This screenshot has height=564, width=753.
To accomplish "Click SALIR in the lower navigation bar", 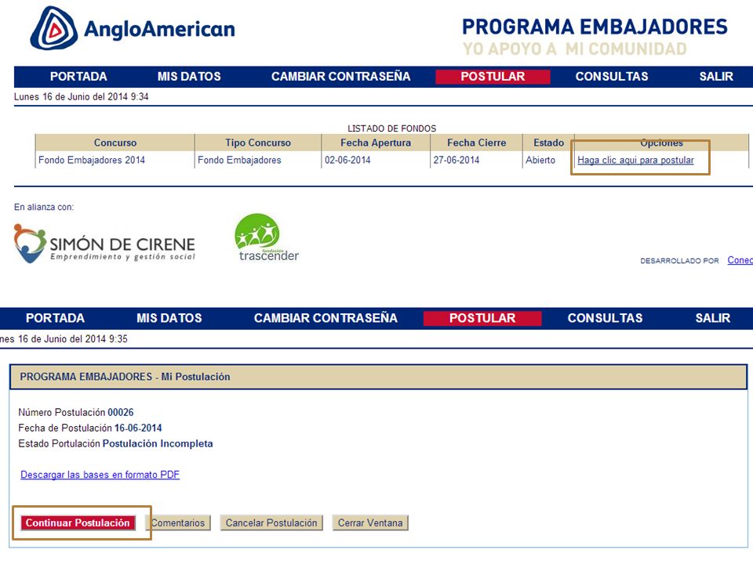I will coord(713,319).
